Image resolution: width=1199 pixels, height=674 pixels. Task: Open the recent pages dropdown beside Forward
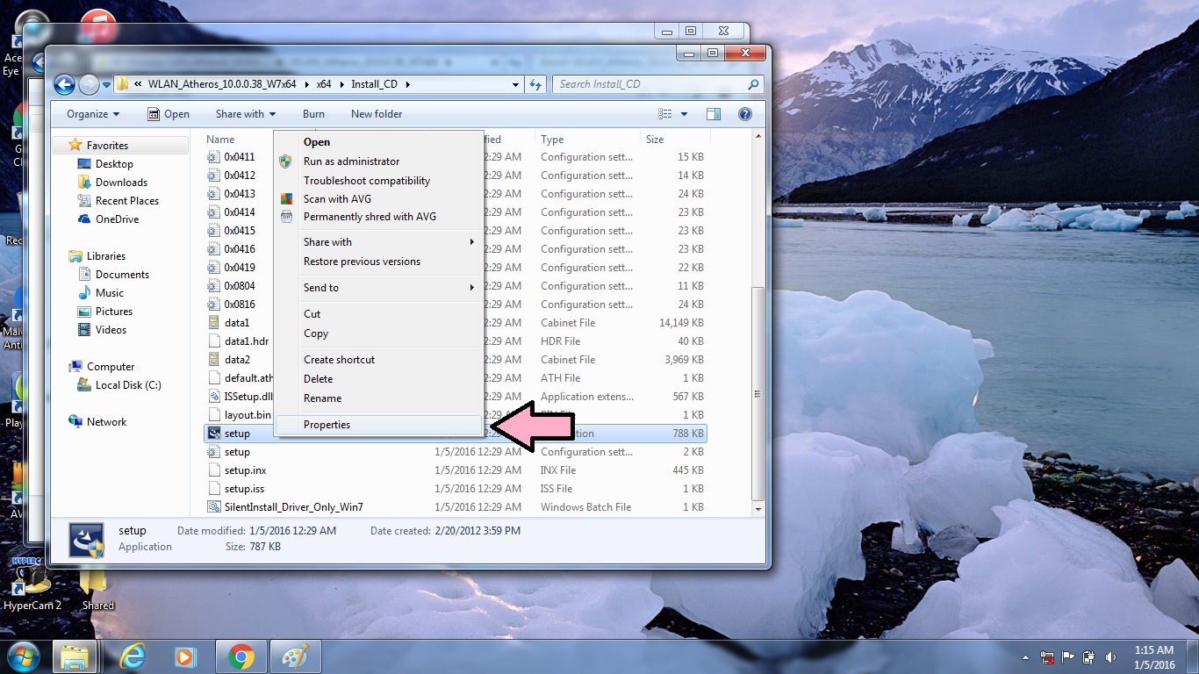click(107, 84)
